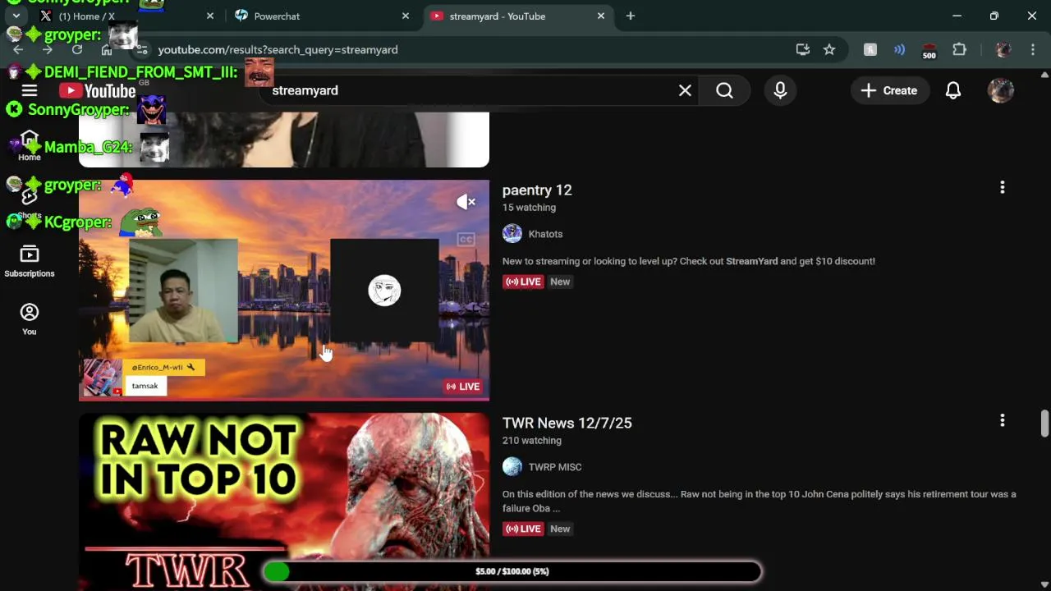Select the streamyard - YouTube tab
The image size is (1051, 591).
[517, 16]
